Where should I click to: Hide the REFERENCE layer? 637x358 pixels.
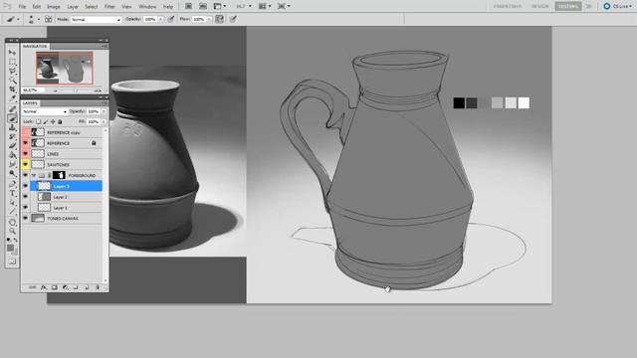[x=26, y=143]
